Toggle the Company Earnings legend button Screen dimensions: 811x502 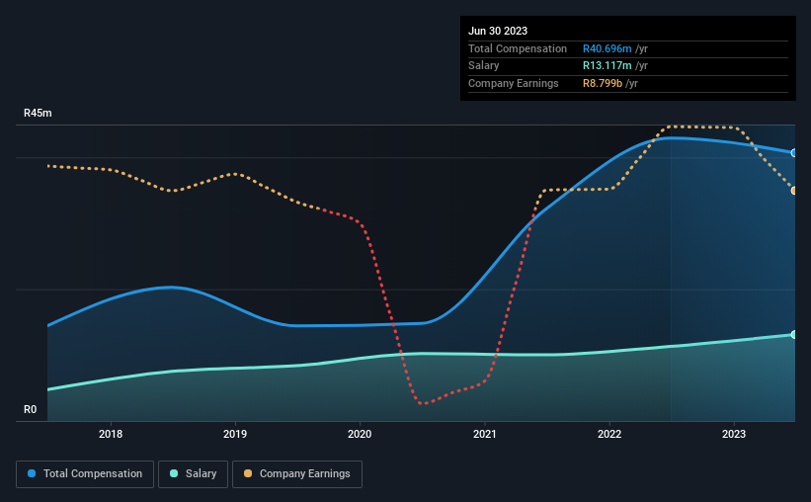tap(297, 474)
